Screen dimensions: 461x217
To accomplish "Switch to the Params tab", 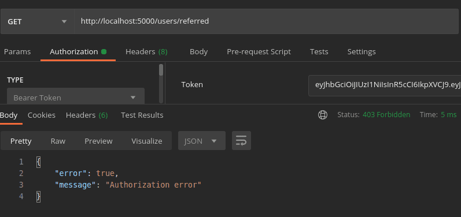I will point(17,52).
